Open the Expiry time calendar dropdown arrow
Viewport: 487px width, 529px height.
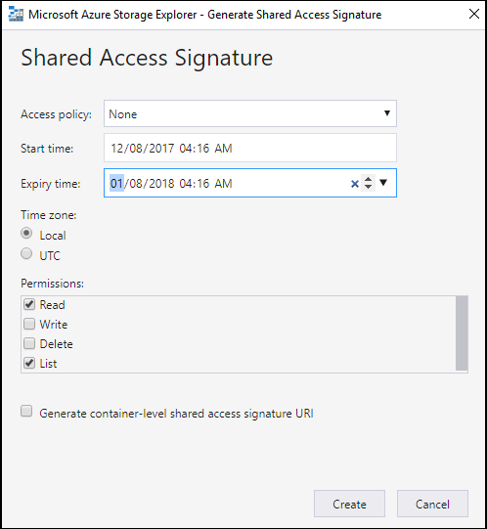[383, 183]
